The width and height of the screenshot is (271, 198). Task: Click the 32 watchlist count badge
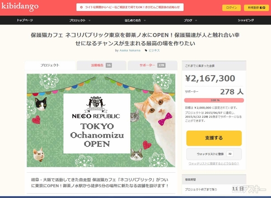click(x=230, y=154)
